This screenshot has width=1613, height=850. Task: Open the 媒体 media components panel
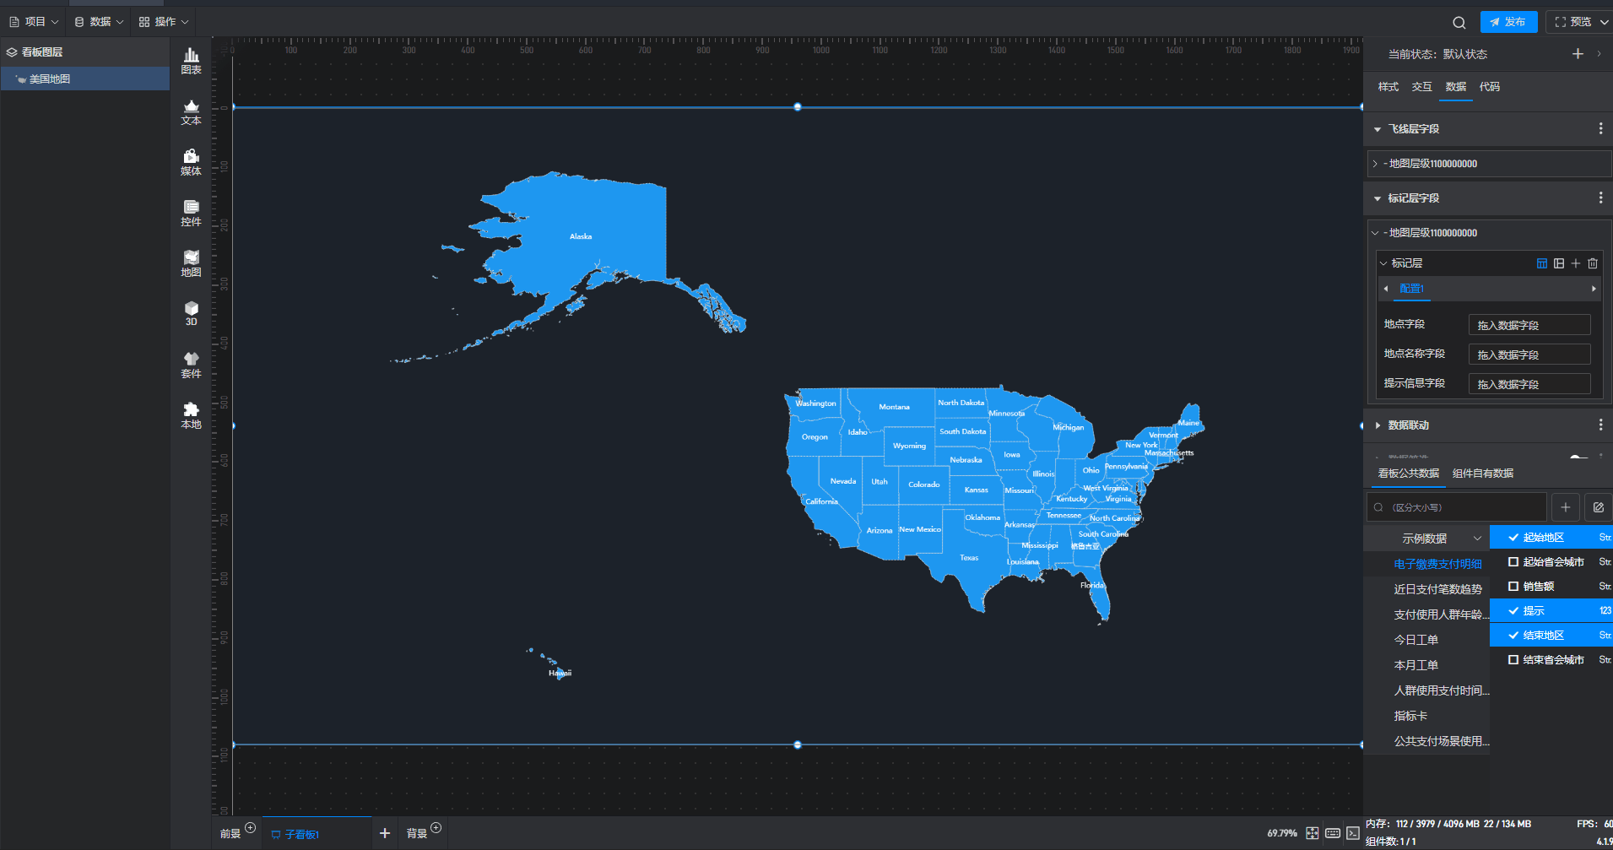192,162
